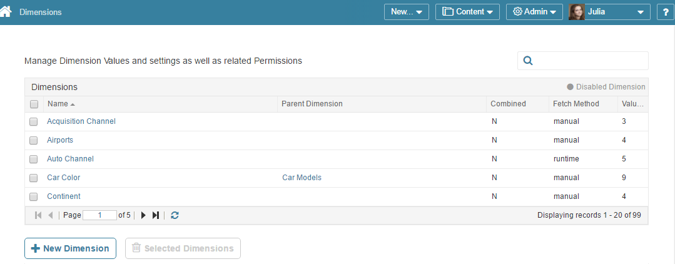Screen dimensions: 675x264
Task: Open the New... dropdown menu
Action: coord(406,12)
